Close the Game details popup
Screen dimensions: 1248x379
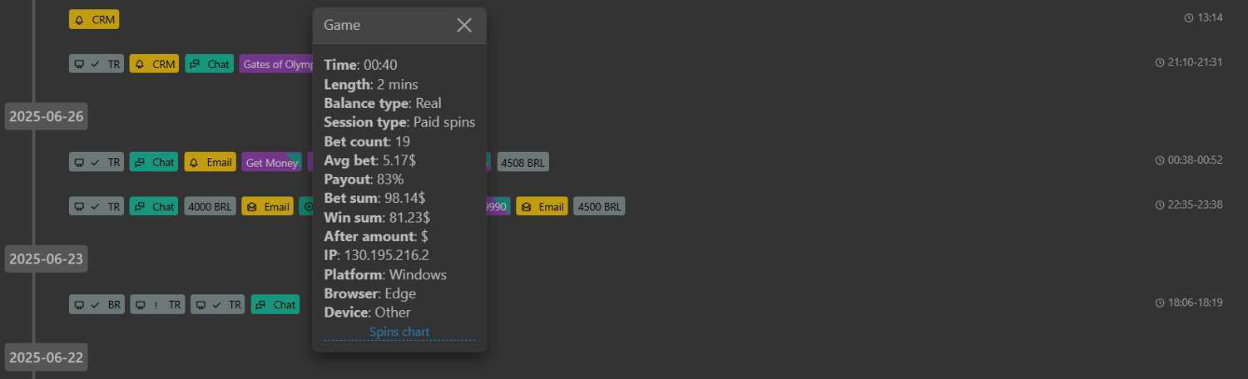[464, 26]
